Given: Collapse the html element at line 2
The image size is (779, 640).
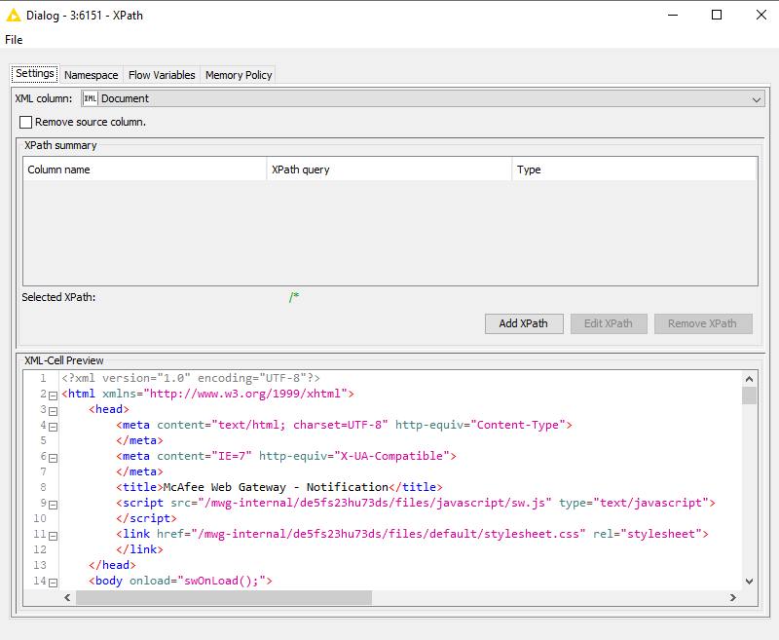Looking at the screenshot, I should pos(54,395).
